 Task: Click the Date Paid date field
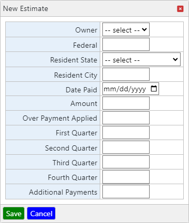pyautogui.click(x=131, y=89)
